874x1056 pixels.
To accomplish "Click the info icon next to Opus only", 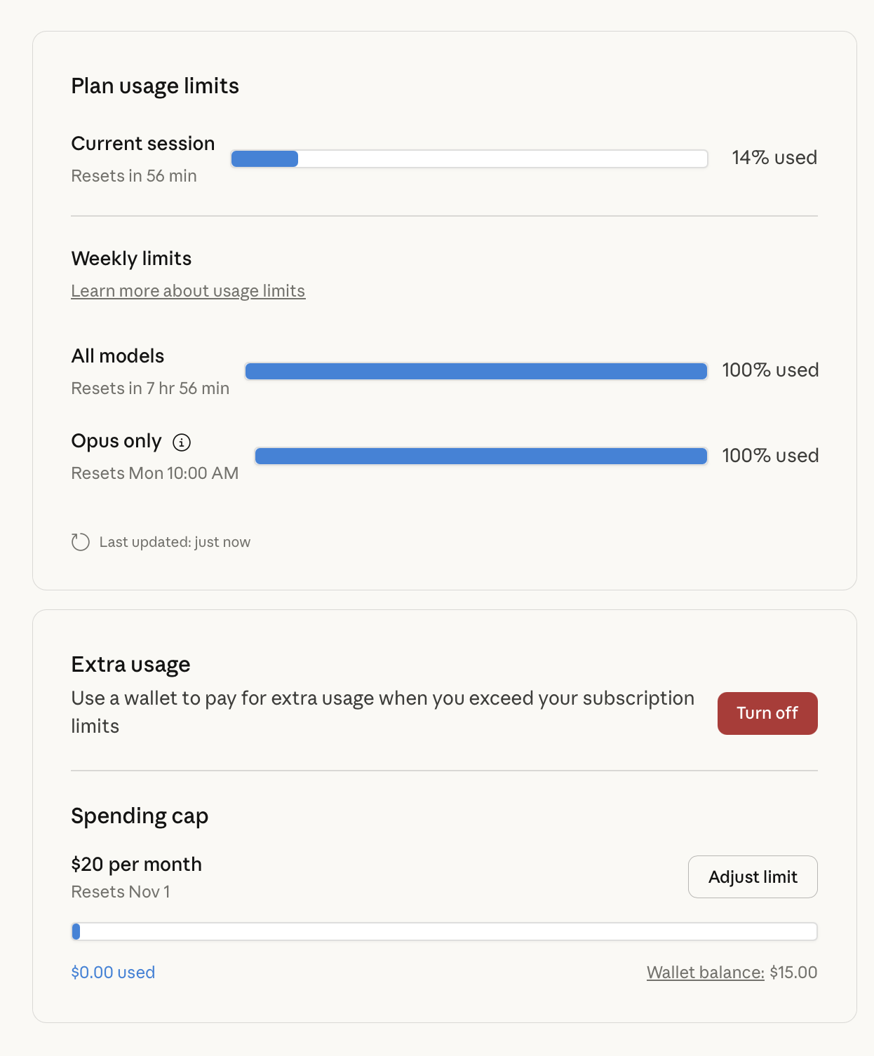I will coord(182,442).
